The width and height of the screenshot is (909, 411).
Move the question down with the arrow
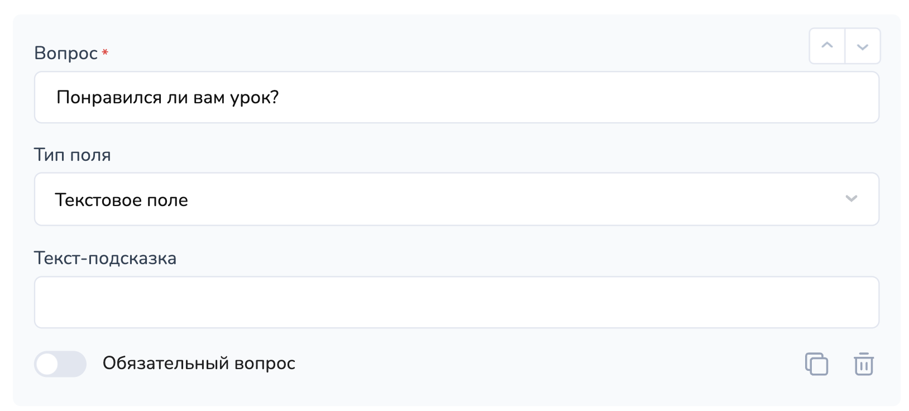(x=863, y=46)
